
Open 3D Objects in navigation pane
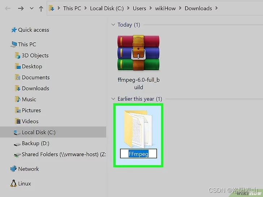coord(35,56)
